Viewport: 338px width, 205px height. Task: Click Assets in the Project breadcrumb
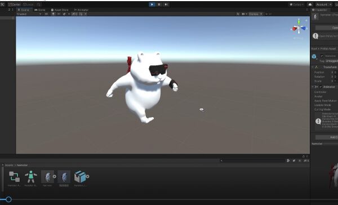tap(9, 165)
